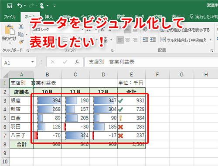Image resolution: width=218 pixels, height=166 pixels.
Task: Click the Undo arrow icon
Action: [x=20, y=6]
